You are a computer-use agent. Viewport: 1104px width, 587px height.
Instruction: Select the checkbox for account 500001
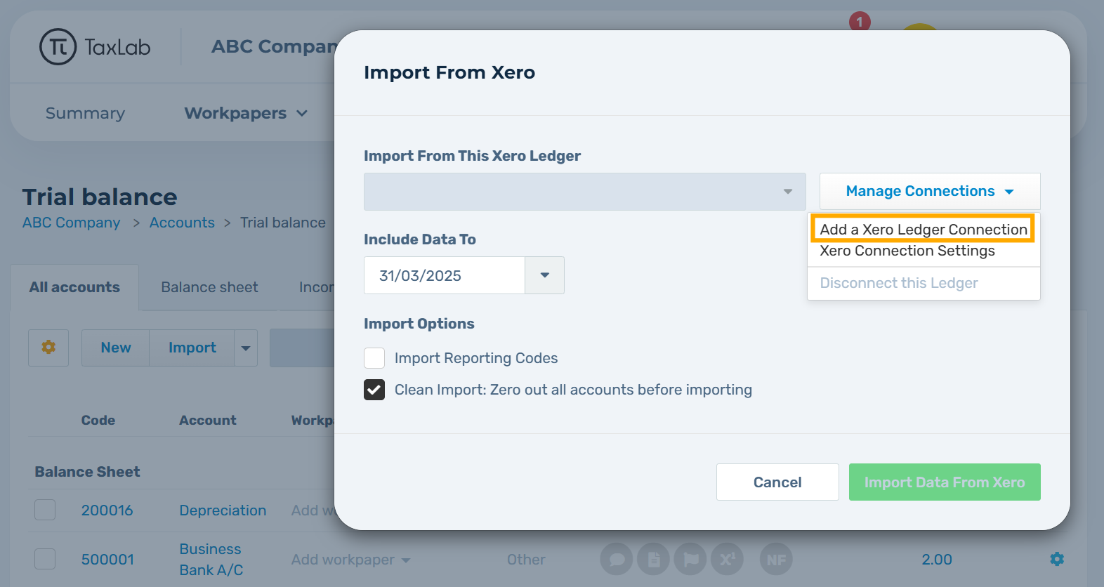coord(45,559)
